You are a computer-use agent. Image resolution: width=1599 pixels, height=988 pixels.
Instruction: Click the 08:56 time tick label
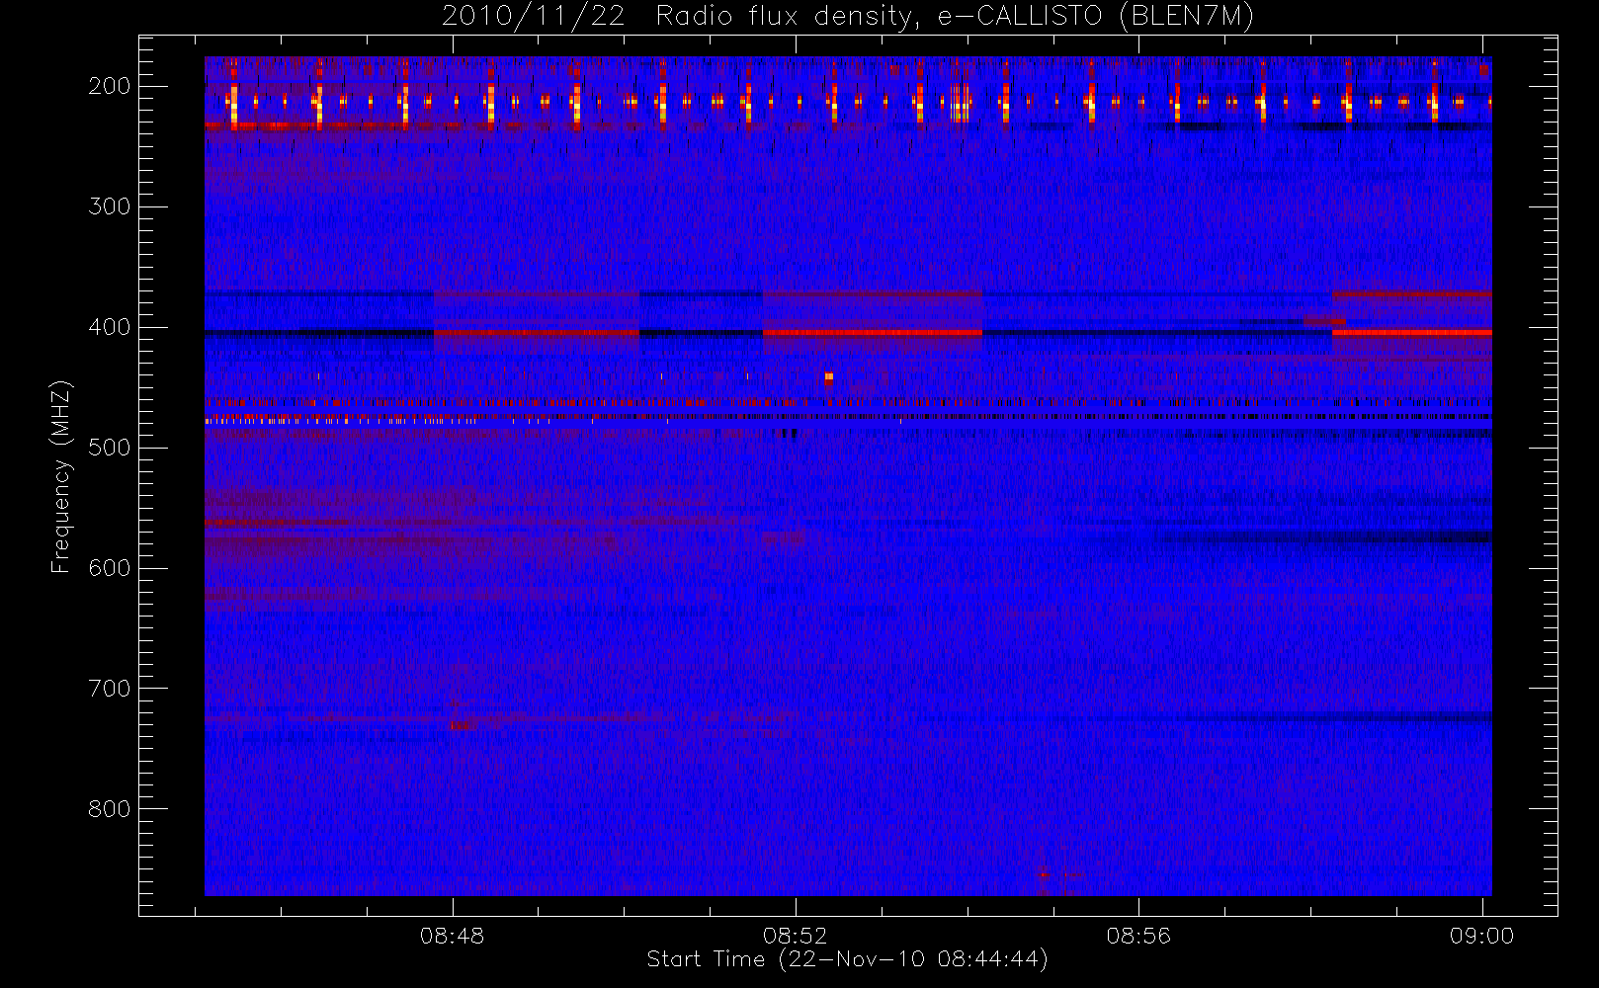1138,936
